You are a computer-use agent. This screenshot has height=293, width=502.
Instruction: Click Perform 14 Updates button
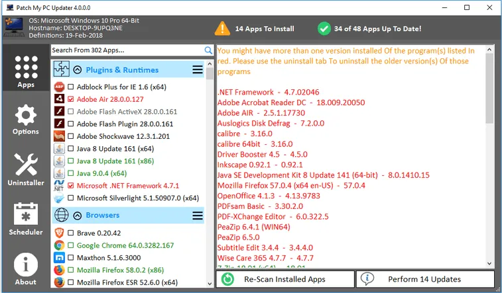[x=425, y=279]
